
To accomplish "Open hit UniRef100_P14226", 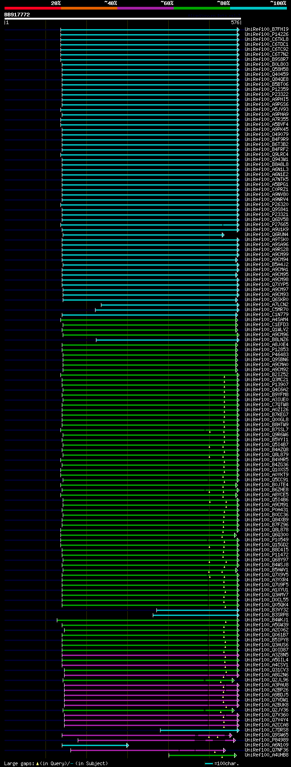I will tap(266, 35).
